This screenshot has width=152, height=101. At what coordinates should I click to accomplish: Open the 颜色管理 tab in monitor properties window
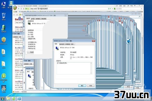(x=44, y=19)
